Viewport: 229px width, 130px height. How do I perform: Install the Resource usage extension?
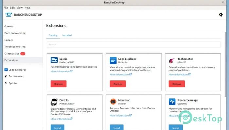(176, 127)
